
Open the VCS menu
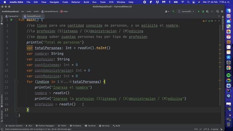(111, 2)
